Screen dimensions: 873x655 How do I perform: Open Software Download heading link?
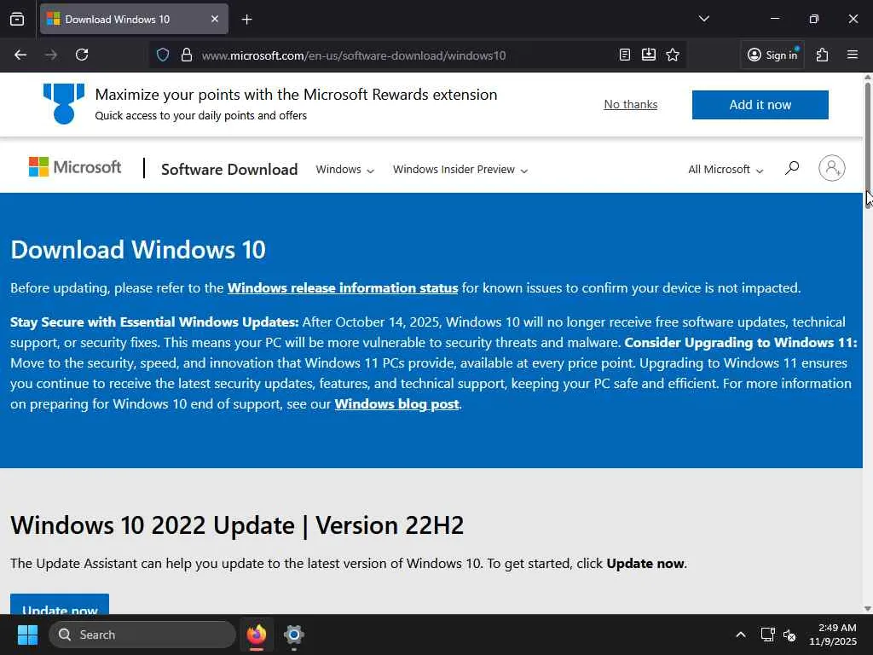(229, 170)
